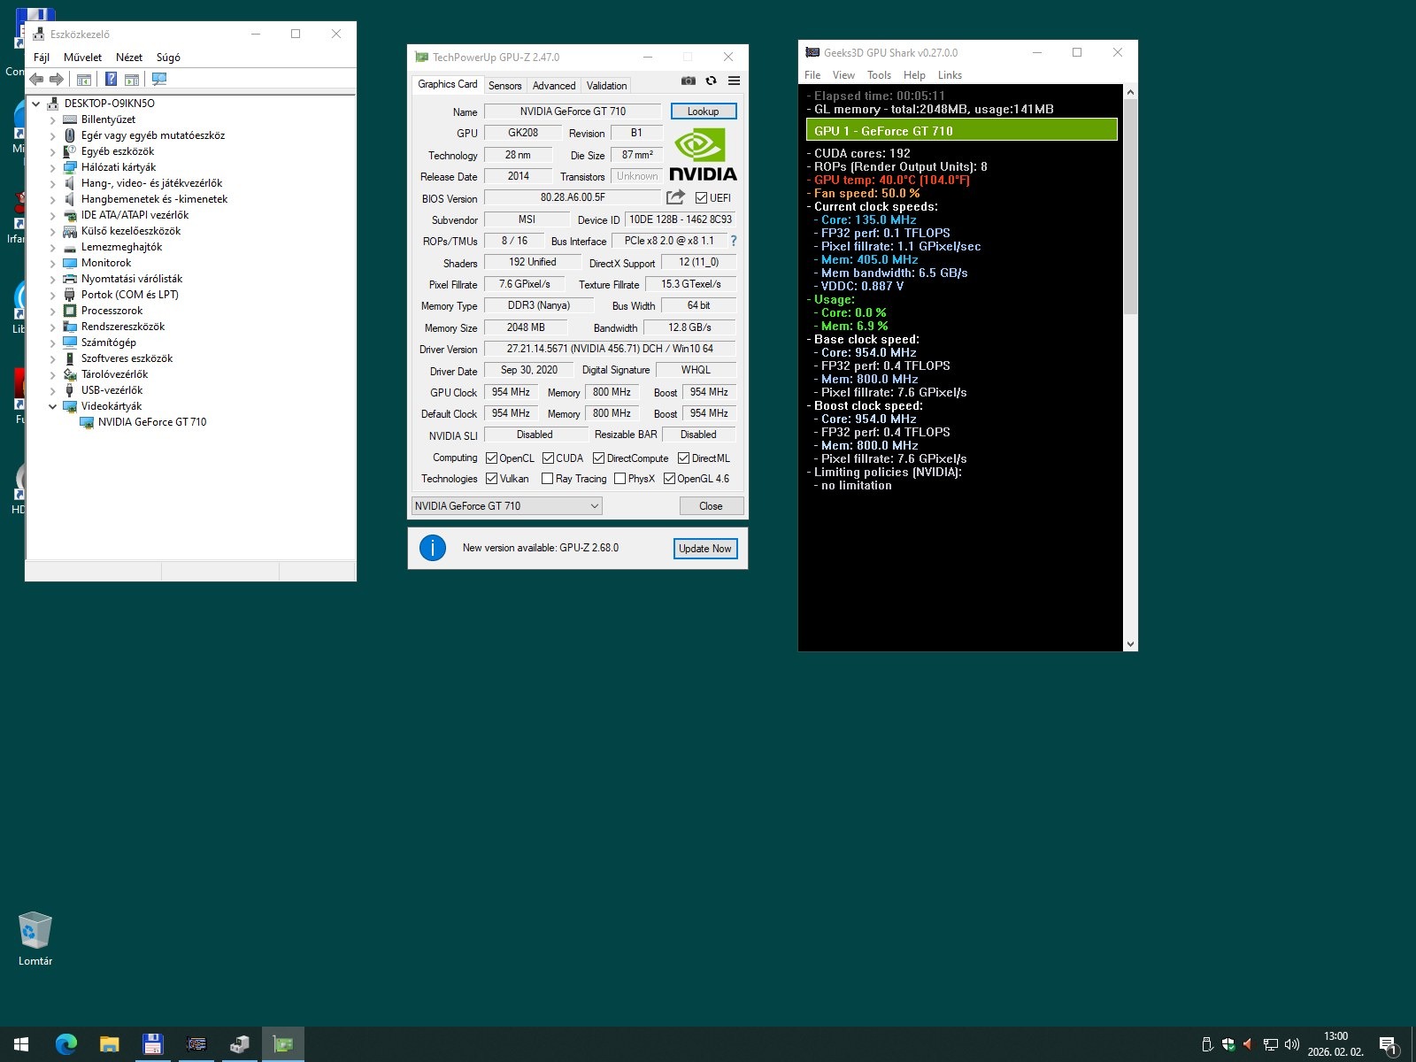Switch to GPU-Z via its taskbar icon
Viewport: 1416px width, 1062px height.
pyautogui.click(x=283, y=1044)
